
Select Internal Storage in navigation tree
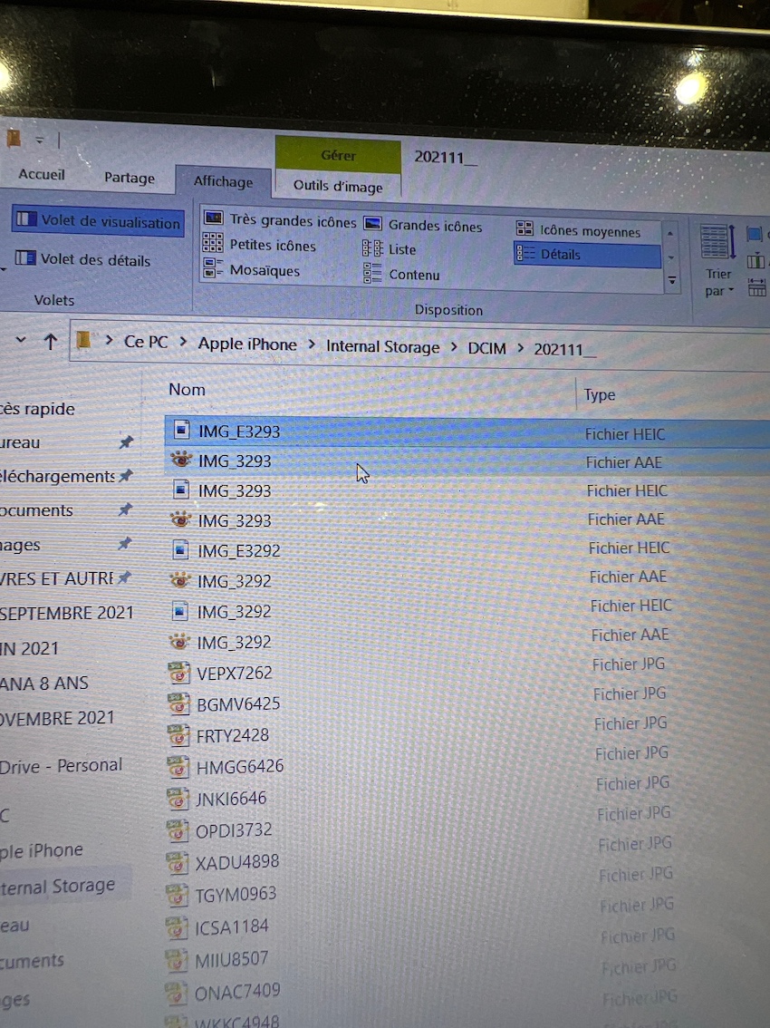pos(58,887)
